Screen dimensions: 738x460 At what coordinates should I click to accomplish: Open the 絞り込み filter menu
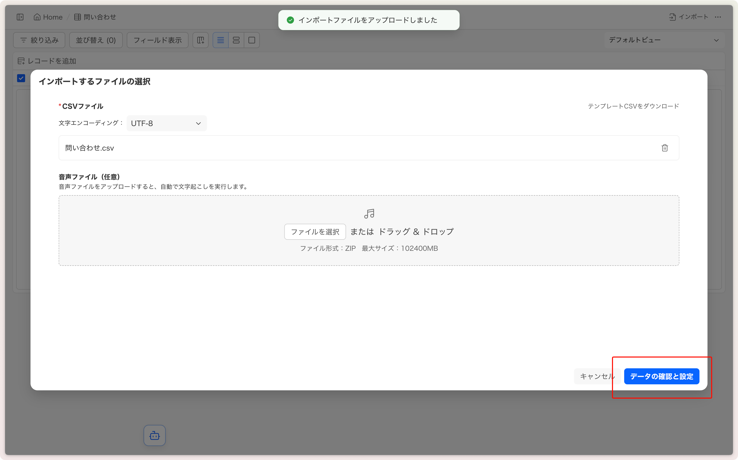click(39, 40)
